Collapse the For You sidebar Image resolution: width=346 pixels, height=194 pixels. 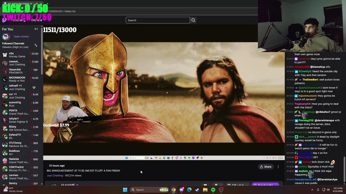pos(36,29)
